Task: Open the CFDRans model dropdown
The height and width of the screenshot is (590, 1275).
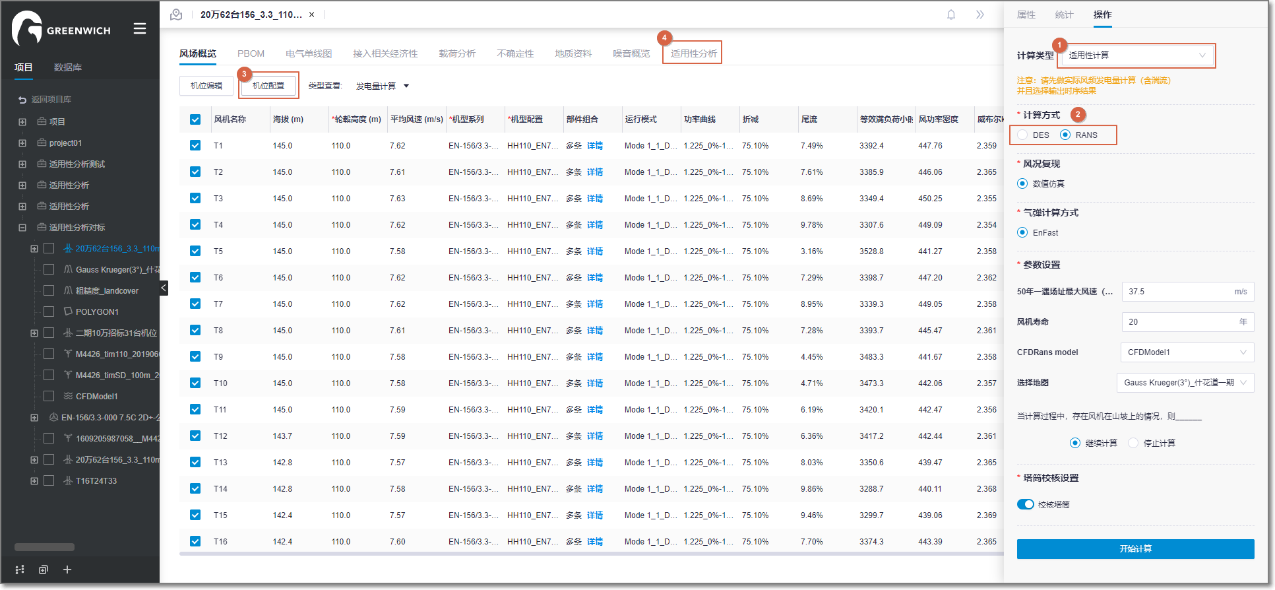Action: pos(1187,352)
